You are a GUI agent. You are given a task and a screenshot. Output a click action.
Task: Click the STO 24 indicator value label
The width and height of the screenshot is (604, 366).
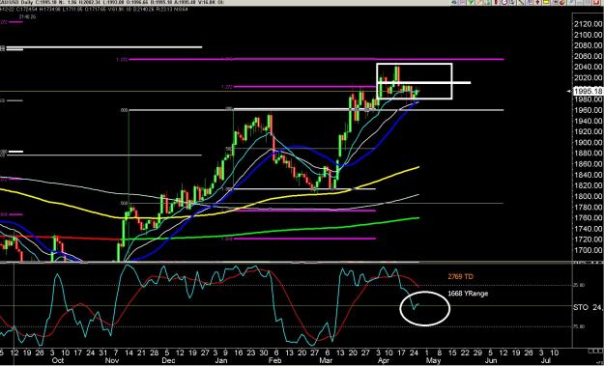point(588,307)
